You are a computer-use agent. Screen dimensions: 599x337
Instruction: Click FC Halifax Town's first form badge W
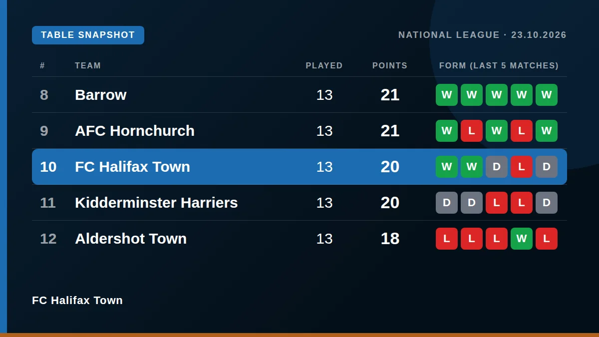(x=447, y=167)
